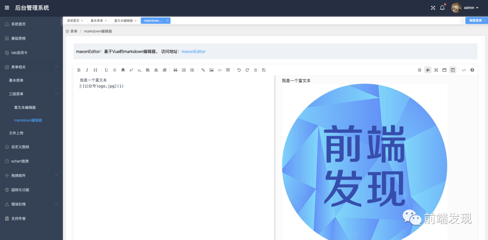Open the heading (H) options

pyautogui.click(x=95, y=70)
